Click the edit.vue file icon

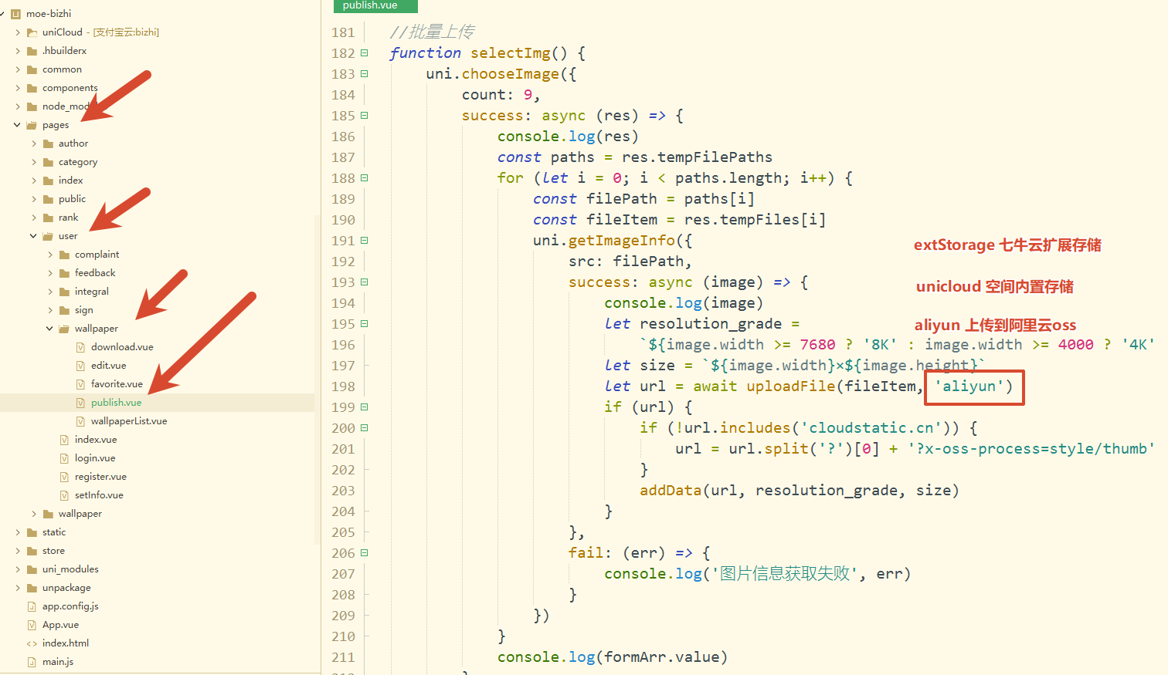pos(81,366)
